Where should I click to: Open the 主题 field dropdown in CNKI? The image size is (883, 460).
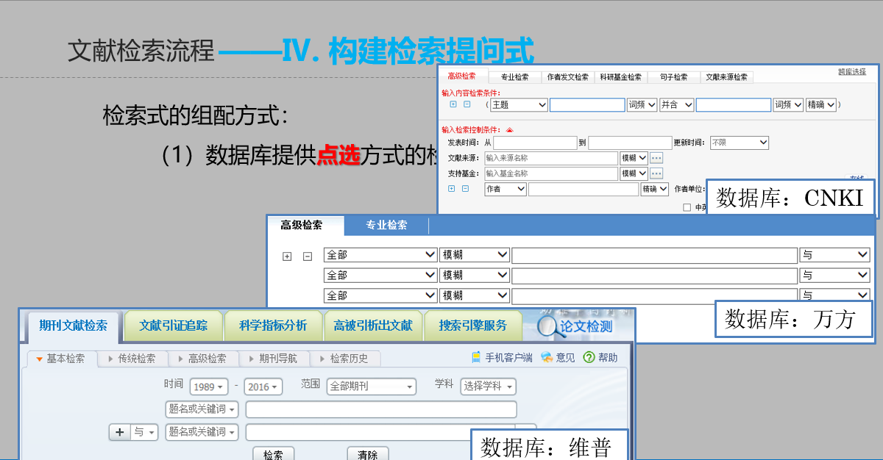click(x=519, y=105)
